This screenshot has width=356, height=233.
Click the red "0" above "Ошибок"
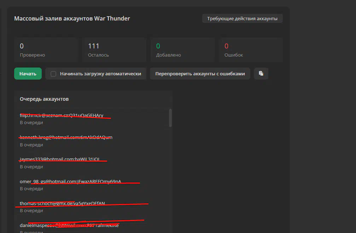tap(226, 46)
